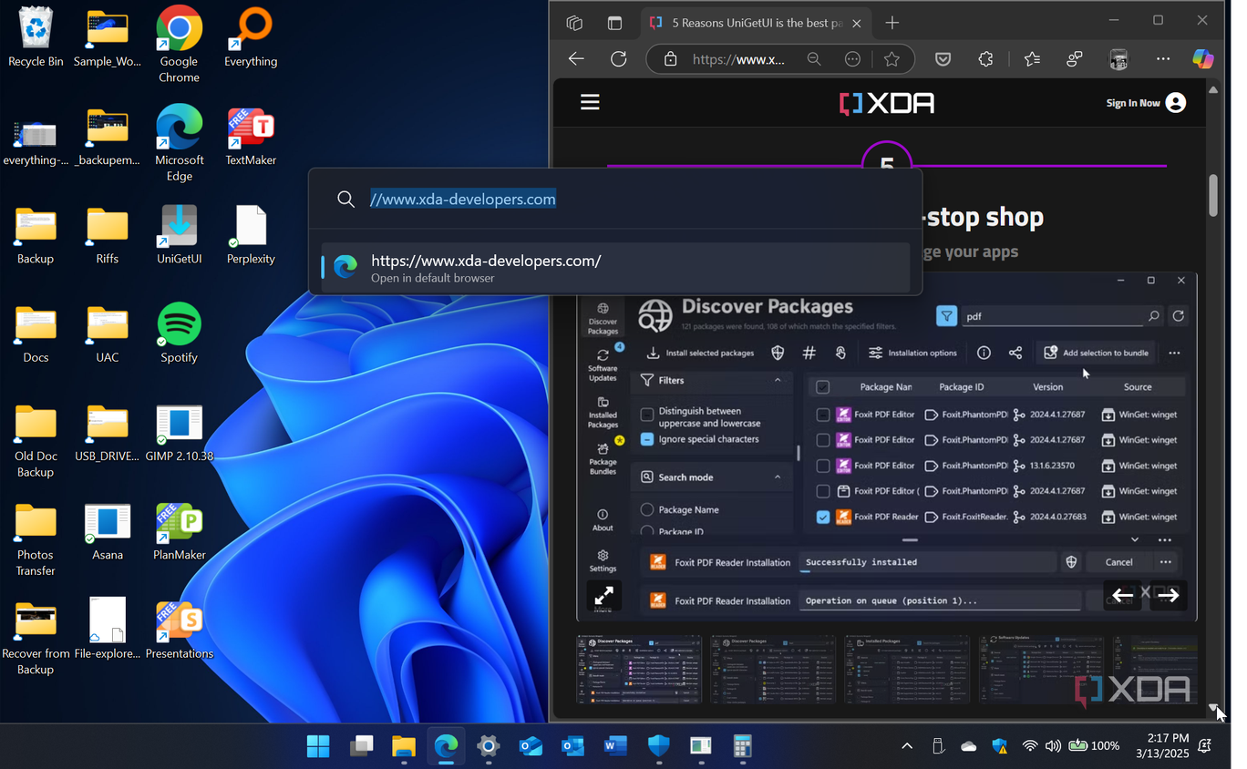This screenshot has width=1247, height=769.
Task: Show hidden icons in system tray
Action: click(907, 746)
